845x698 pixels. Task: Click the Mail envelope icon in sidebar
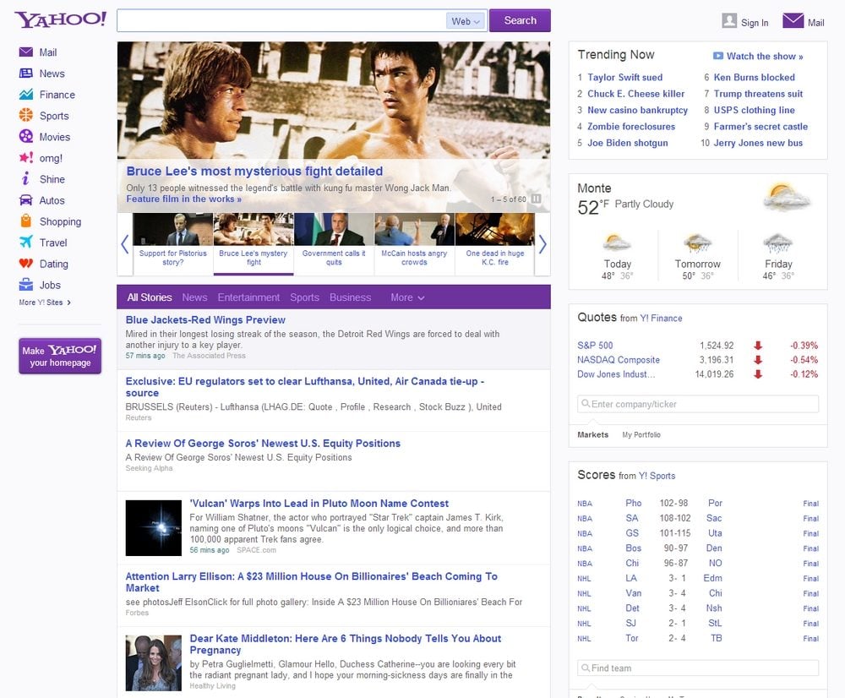pos(25,52)
